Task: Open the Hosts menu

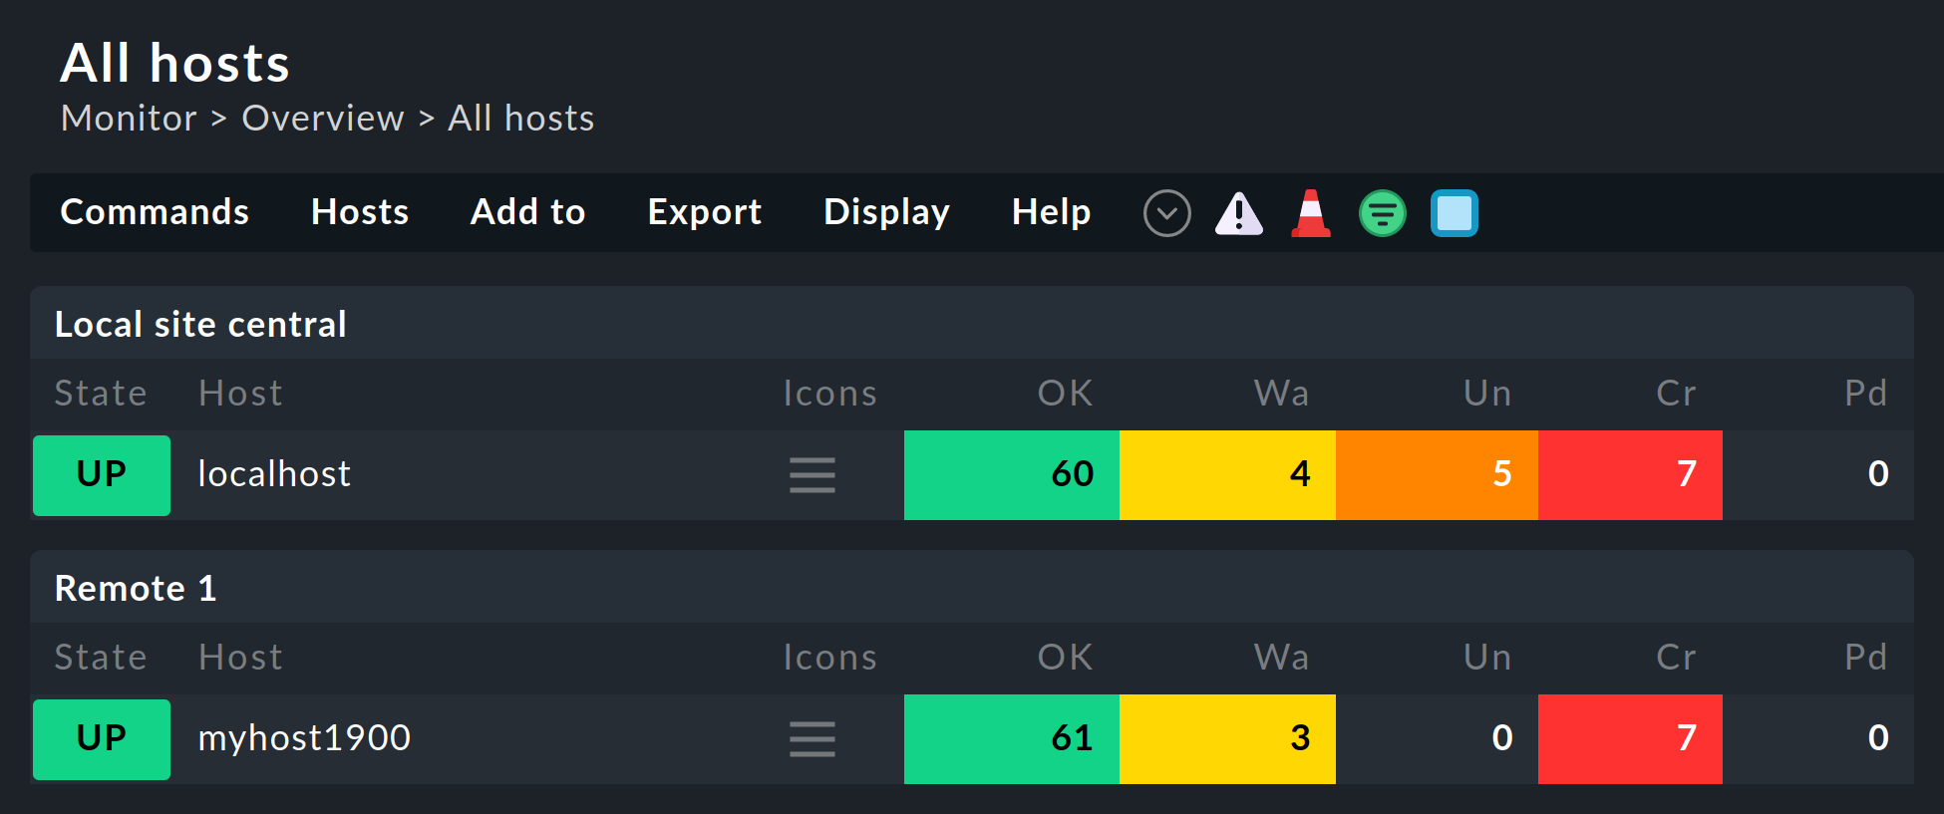Action: pos(360,212)
